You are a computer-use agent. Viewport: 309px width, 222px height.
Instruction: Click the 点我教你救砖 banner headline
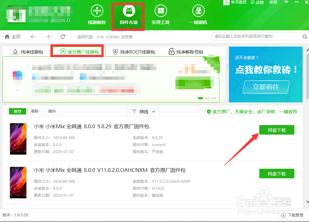266,70
